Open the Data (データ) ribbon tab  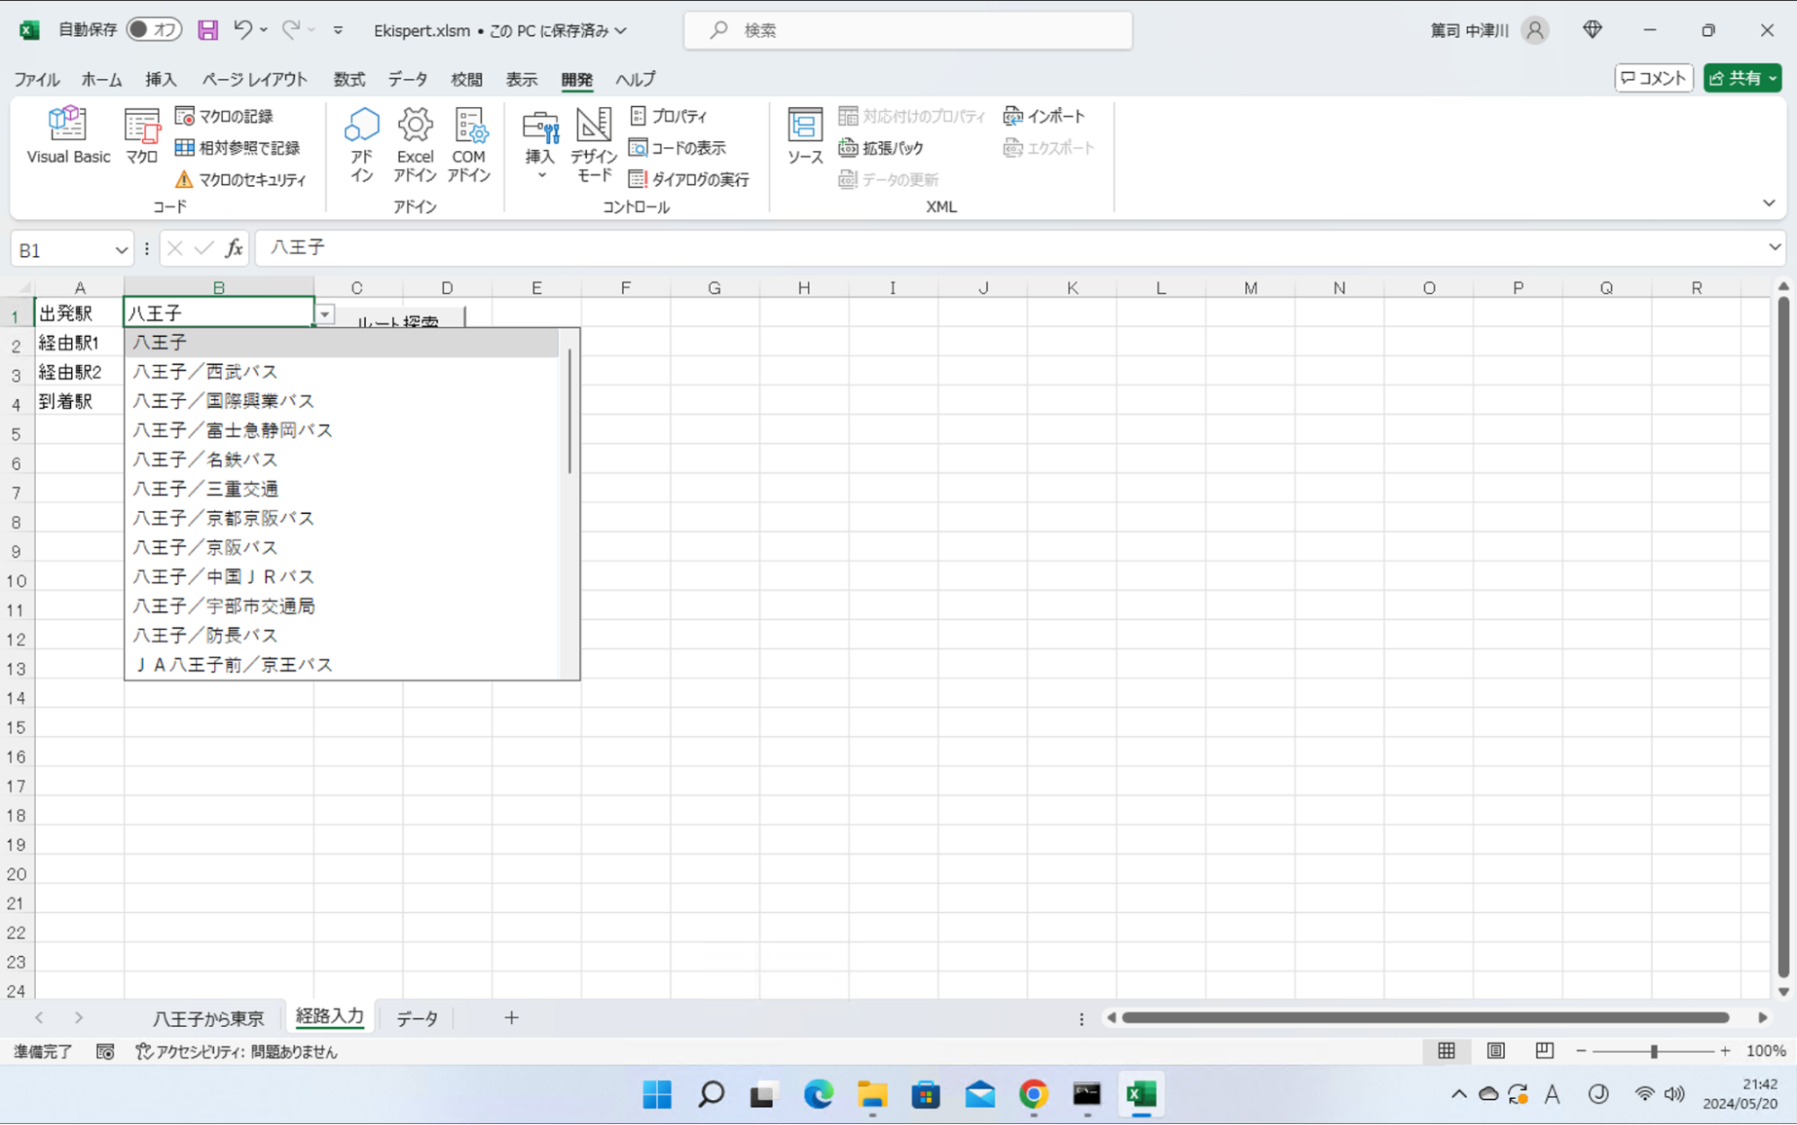(407, 79)
